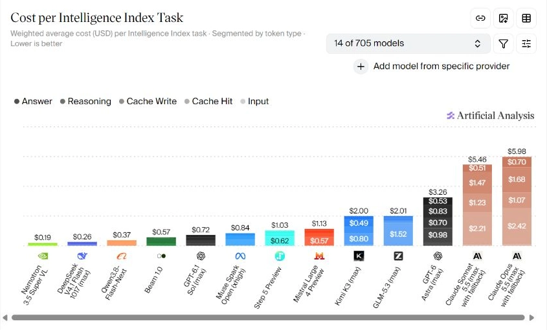
Task: Click the right scrollbar arrow
Action: [531, 318]
